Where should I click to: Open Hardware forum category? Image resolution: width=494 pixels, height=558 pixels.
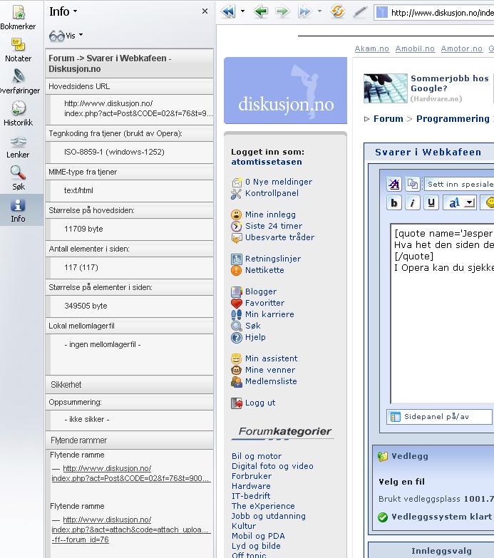pyautogui.click(x=251, y=486)
